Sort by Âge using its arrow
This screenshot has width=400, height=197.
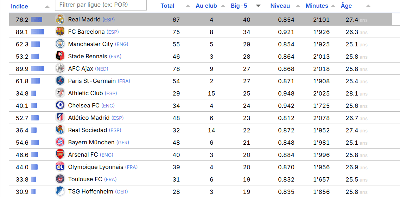368,6
